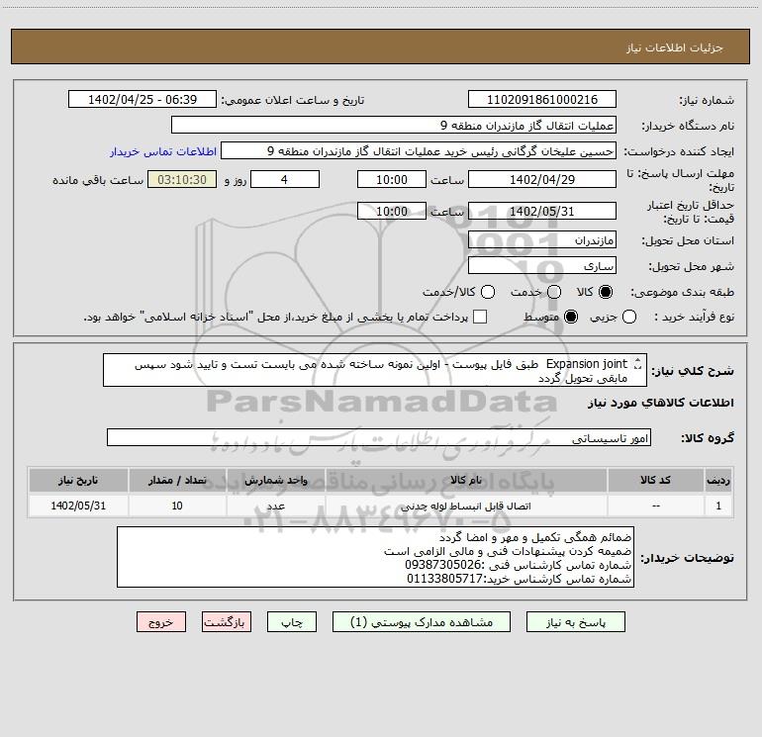Click purchasing contact number 01133805717
This screenshot has width=762, height=737.
click(444, 579)
